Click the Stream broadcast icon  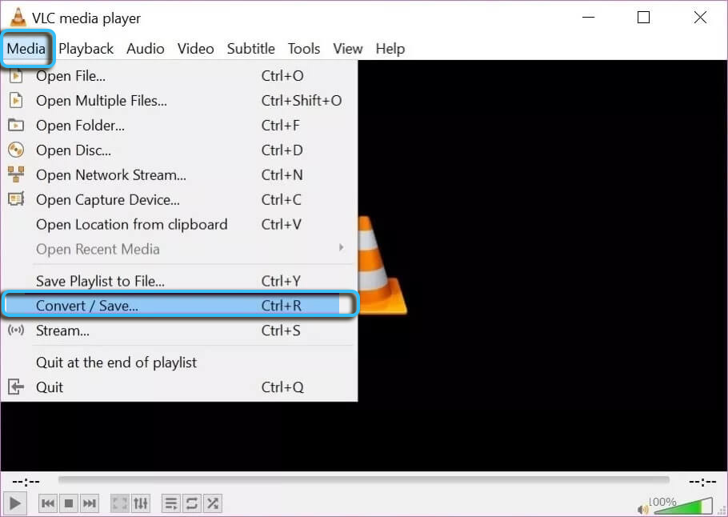[x=16, y=331]
